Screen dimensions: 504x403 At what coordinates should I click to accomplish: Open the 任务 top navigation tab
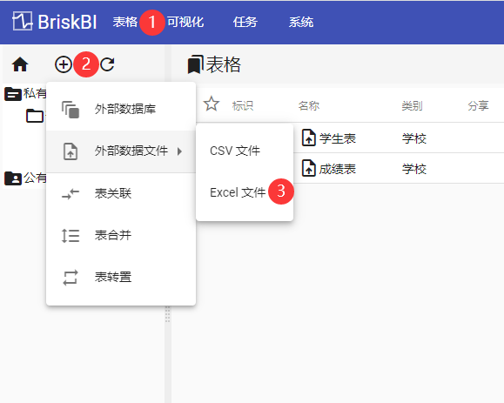245,22
